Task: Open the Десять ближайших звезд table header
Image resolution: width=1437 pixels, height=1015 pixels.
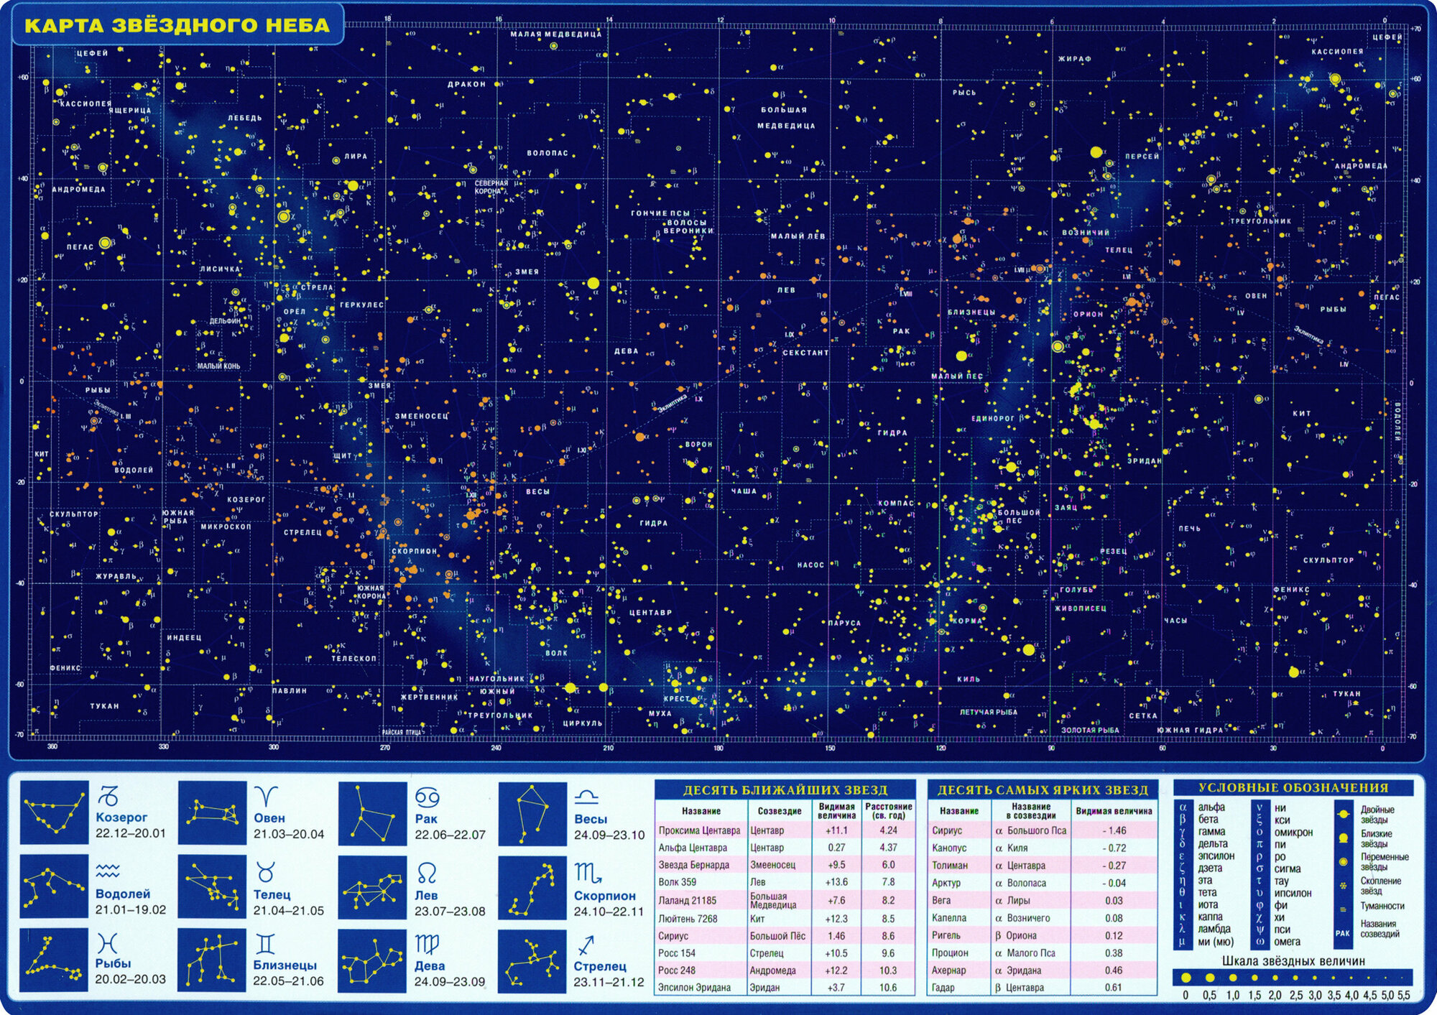Action: (x=785, y=790)
